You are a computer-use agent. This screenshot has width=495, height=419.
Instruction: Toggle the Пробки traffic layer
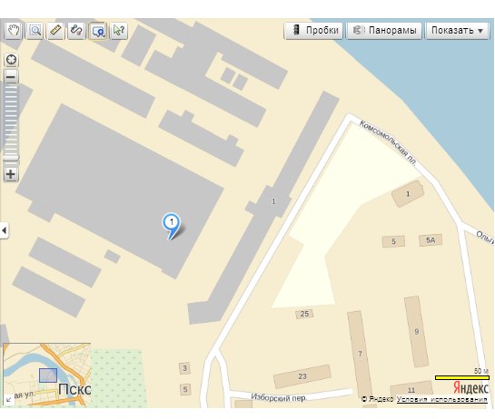click(x=313, y=31)
